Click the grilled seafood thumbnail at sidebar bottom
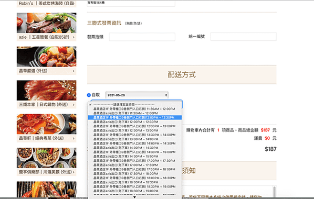Image resolution: width=314 pixels, height=199 pixels. tap(46, 190)
